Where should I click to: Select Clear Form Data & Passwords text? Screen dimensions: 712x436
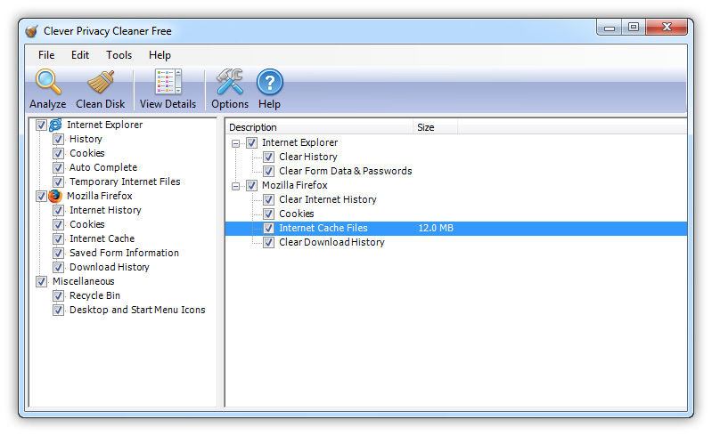point(346,171)
